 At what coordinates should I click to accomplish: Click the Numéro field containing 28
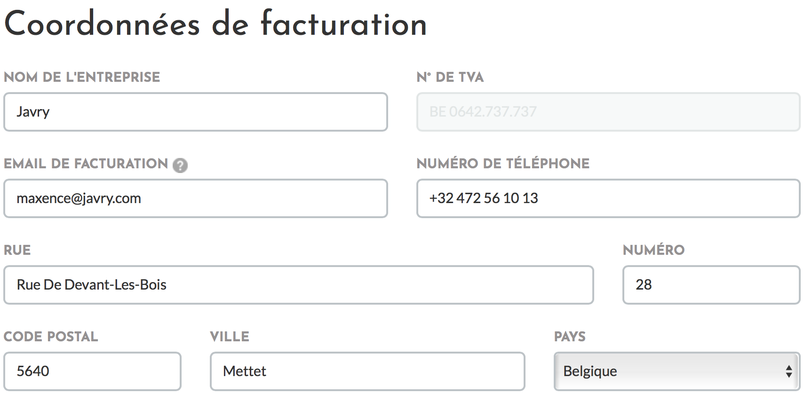coord(711,285)
